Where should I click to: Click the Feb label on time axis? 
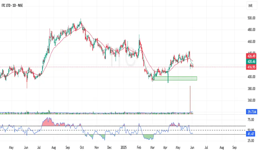(x=139, y=147)
